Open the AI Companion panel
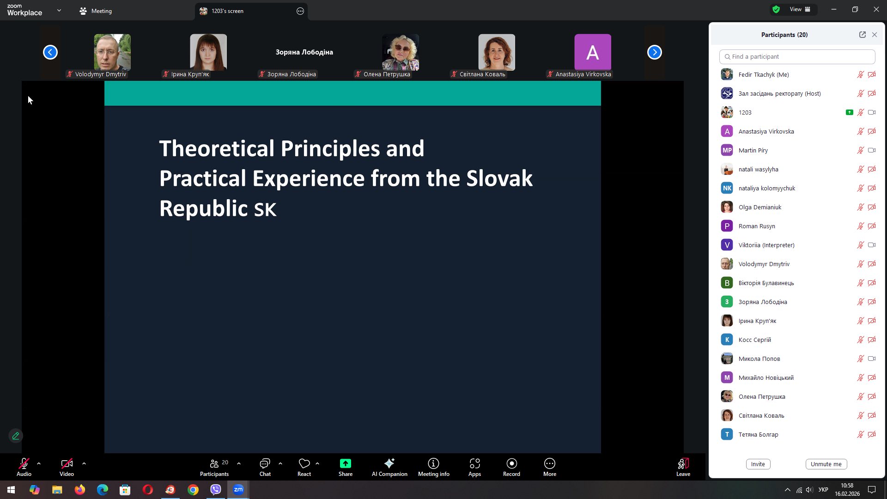The image size is (887, 499). click(x=389, y=466)
